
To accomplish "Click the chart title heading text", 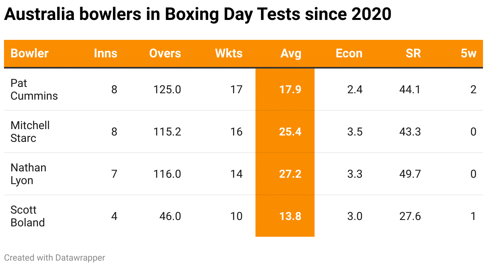I will pos(197,15).
